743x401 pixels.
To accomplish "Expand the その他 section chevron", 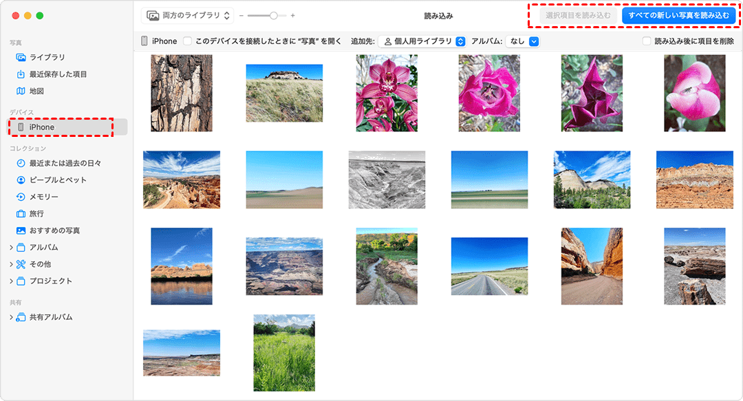I will pos(12,264).
